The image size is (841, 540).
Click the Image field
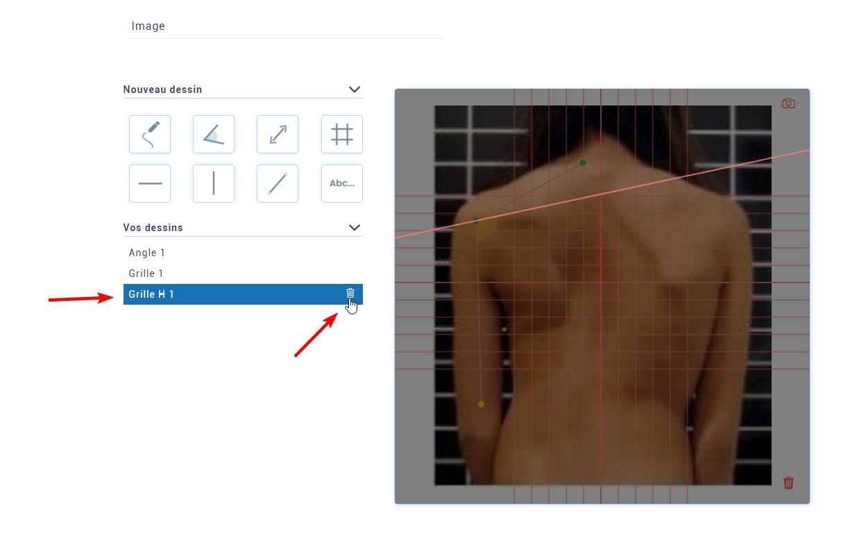pos(286,26)
